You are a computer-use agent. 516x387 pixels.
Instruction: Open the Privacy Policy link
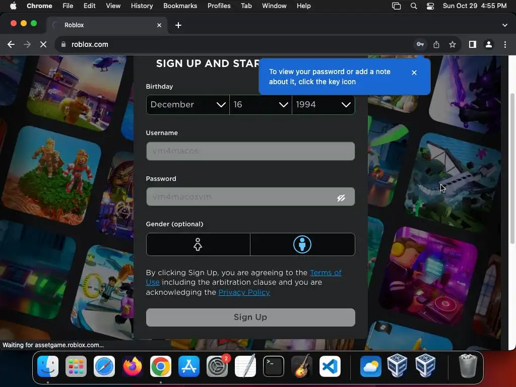244,292
